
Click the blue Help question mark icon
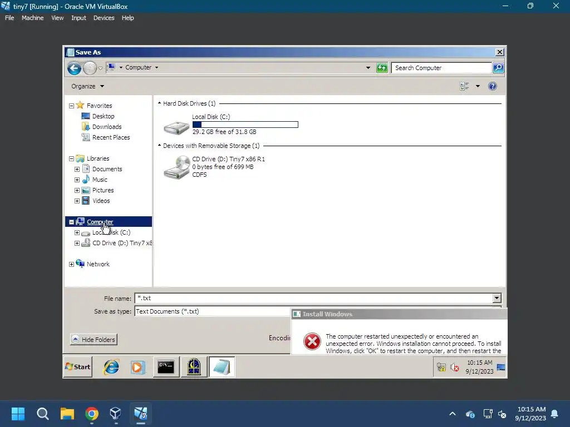(493, 86)
